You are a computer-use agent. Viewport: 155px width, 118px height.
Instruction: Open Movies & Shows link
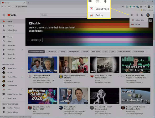pos(13,112)
